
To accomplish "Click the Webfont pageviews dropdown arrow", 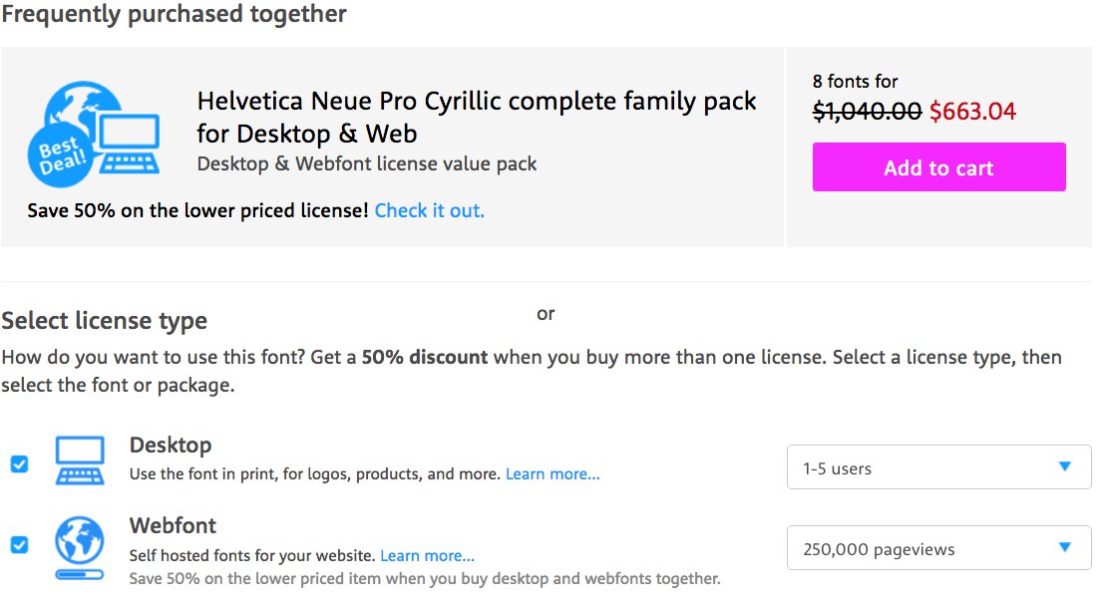I will (1064, 547).
